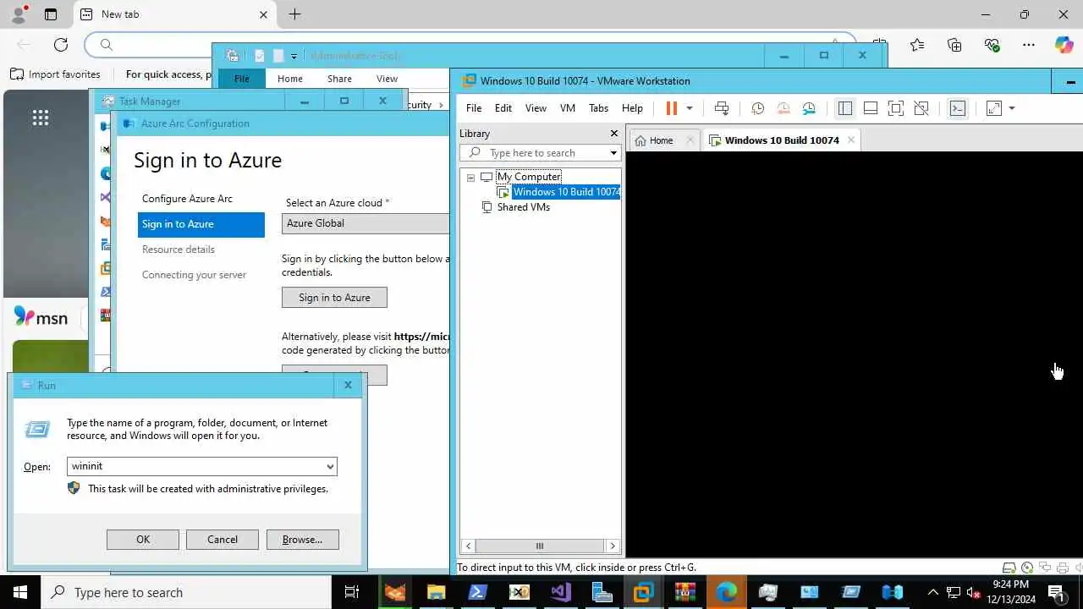Open the stretch display dropdown arrow

pos(1012,108)
